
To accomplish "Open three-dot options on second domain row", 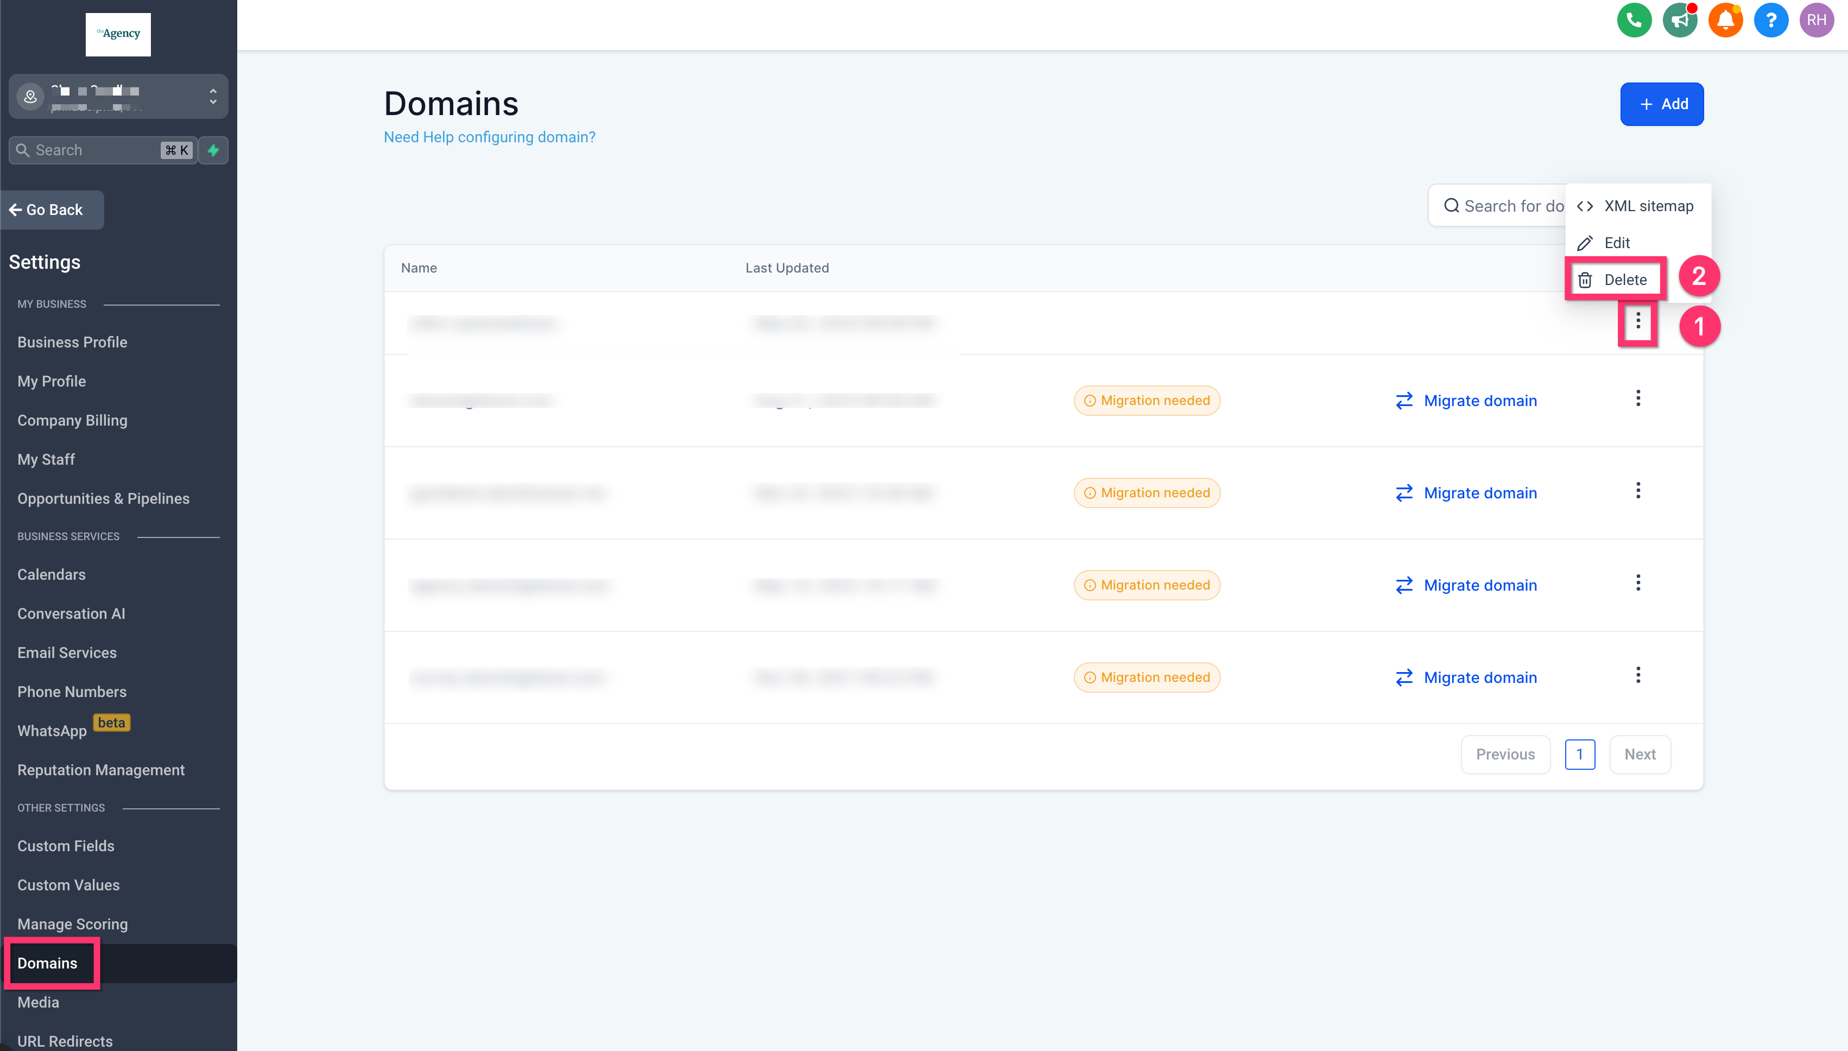I will click(1638, 398).
